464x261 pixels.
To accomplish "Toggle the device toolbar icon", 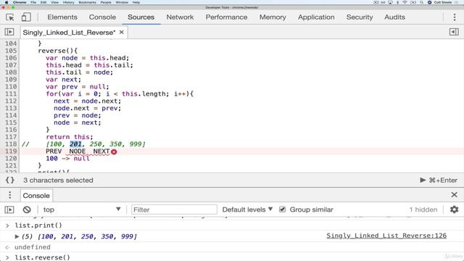I will [x=26, y=17].
